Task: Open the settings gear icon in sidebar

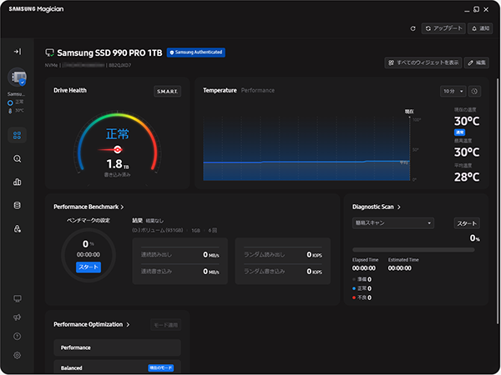Action: pyautogui.click(x=18, y=355)
